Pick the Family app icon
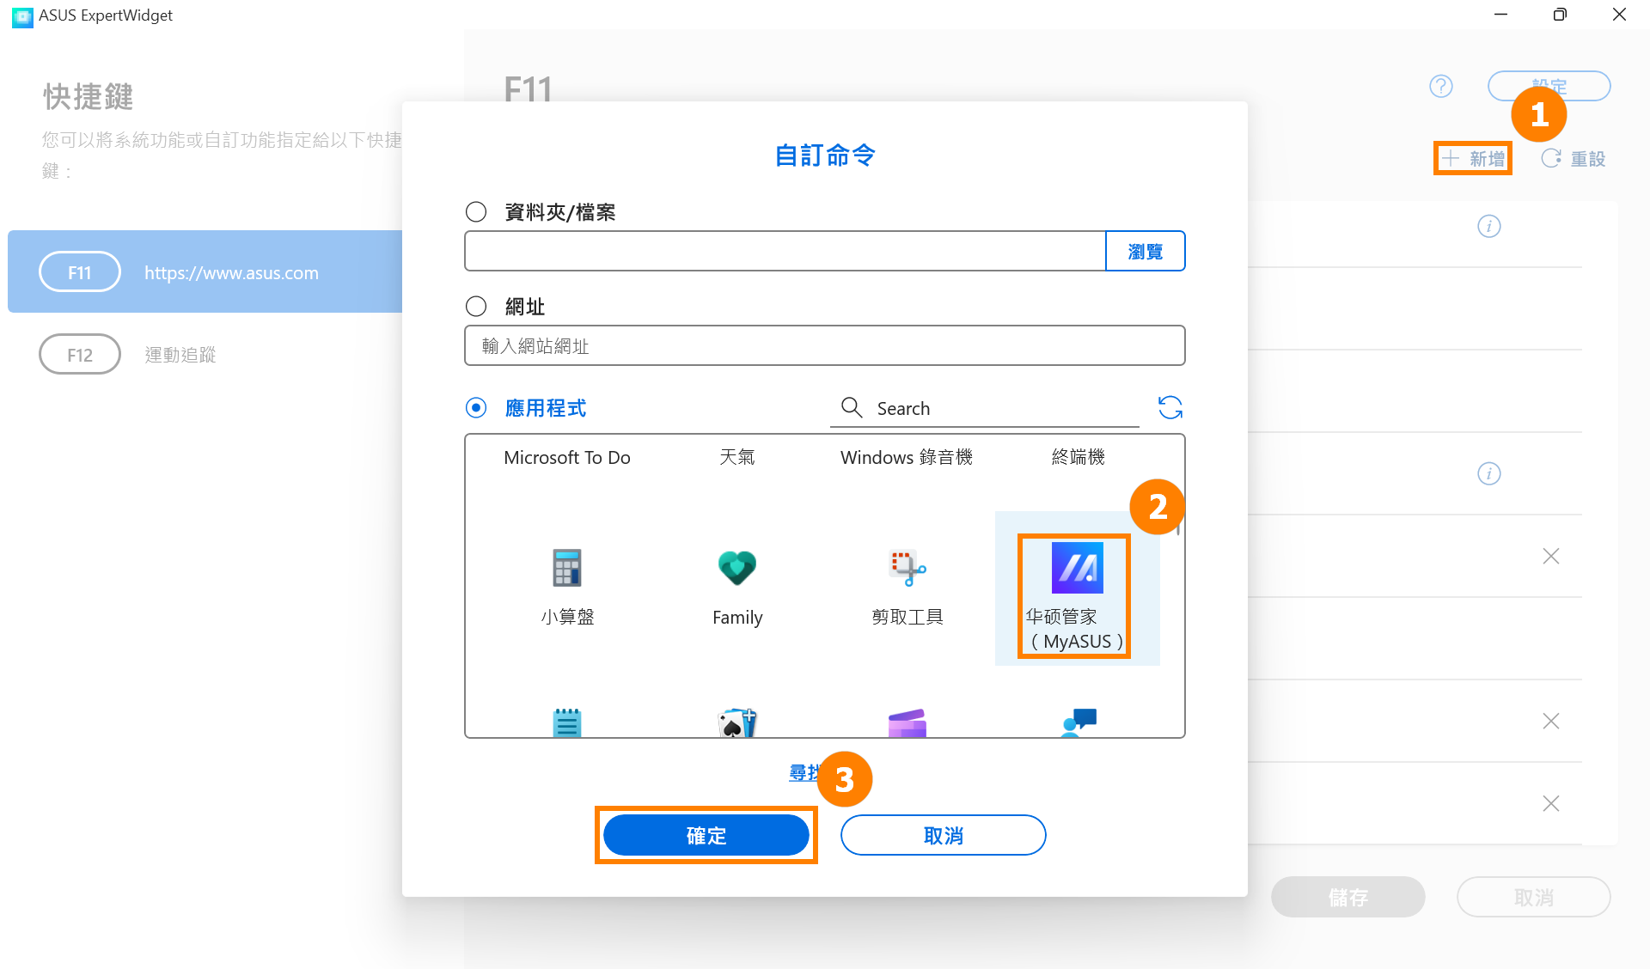Image resolution: width=1650 pixels, height=969 pixels. tap(736, 567)
